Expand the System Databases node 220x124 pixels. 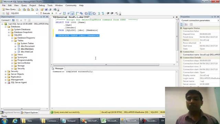click(x=9, y=30)
